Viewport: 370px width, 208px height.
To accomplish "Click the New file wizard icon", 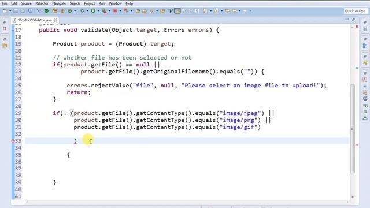I will click(5, 11).
